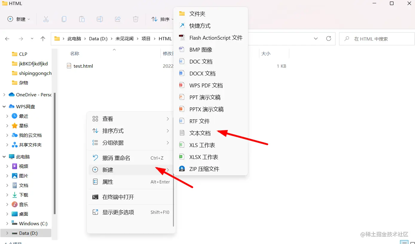The height and width of the screenshot is (244, 415).
Task: Go forward with the right arrow button
Action: pyautogui.click(x=21, y=39)
